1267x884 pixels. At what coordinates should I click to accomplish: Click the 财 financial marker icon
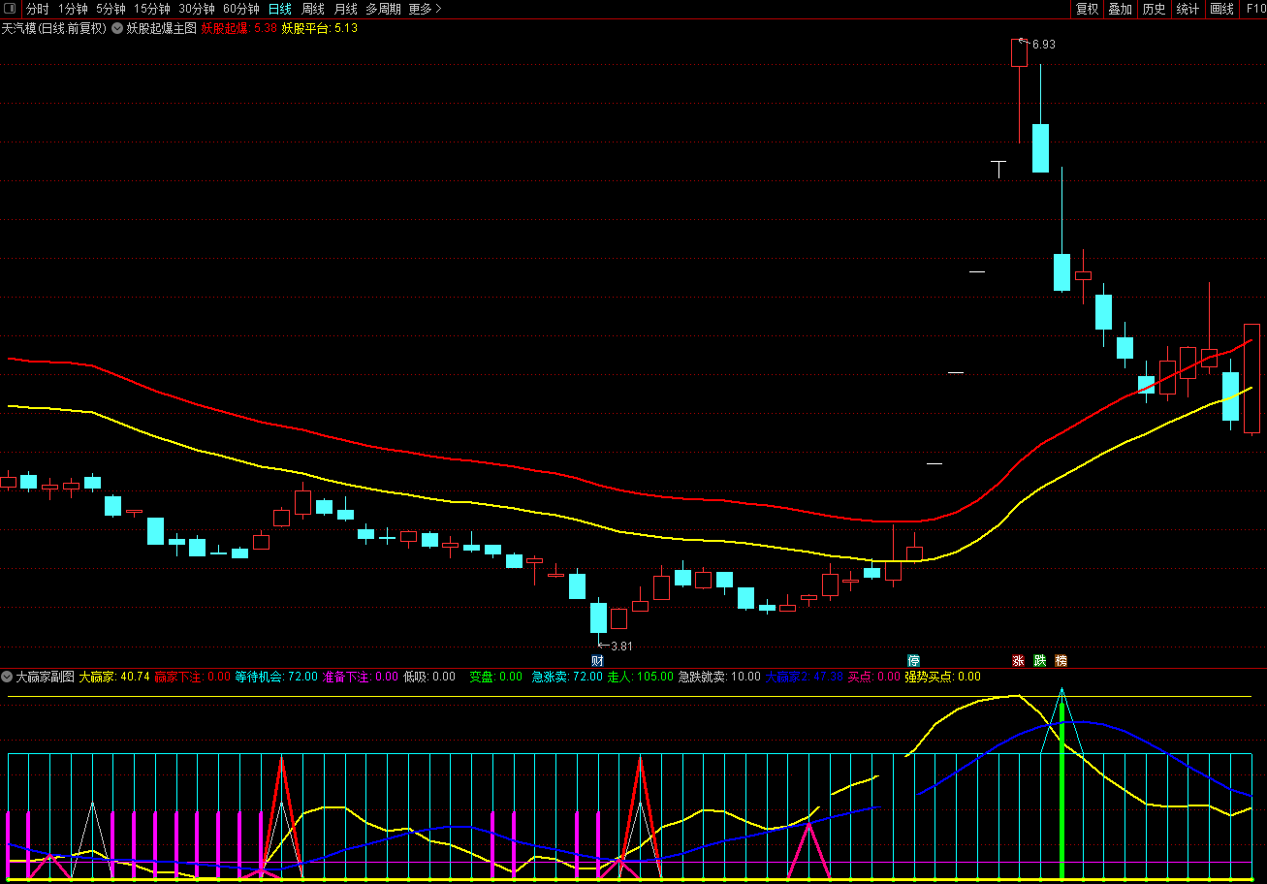[597, 661]
